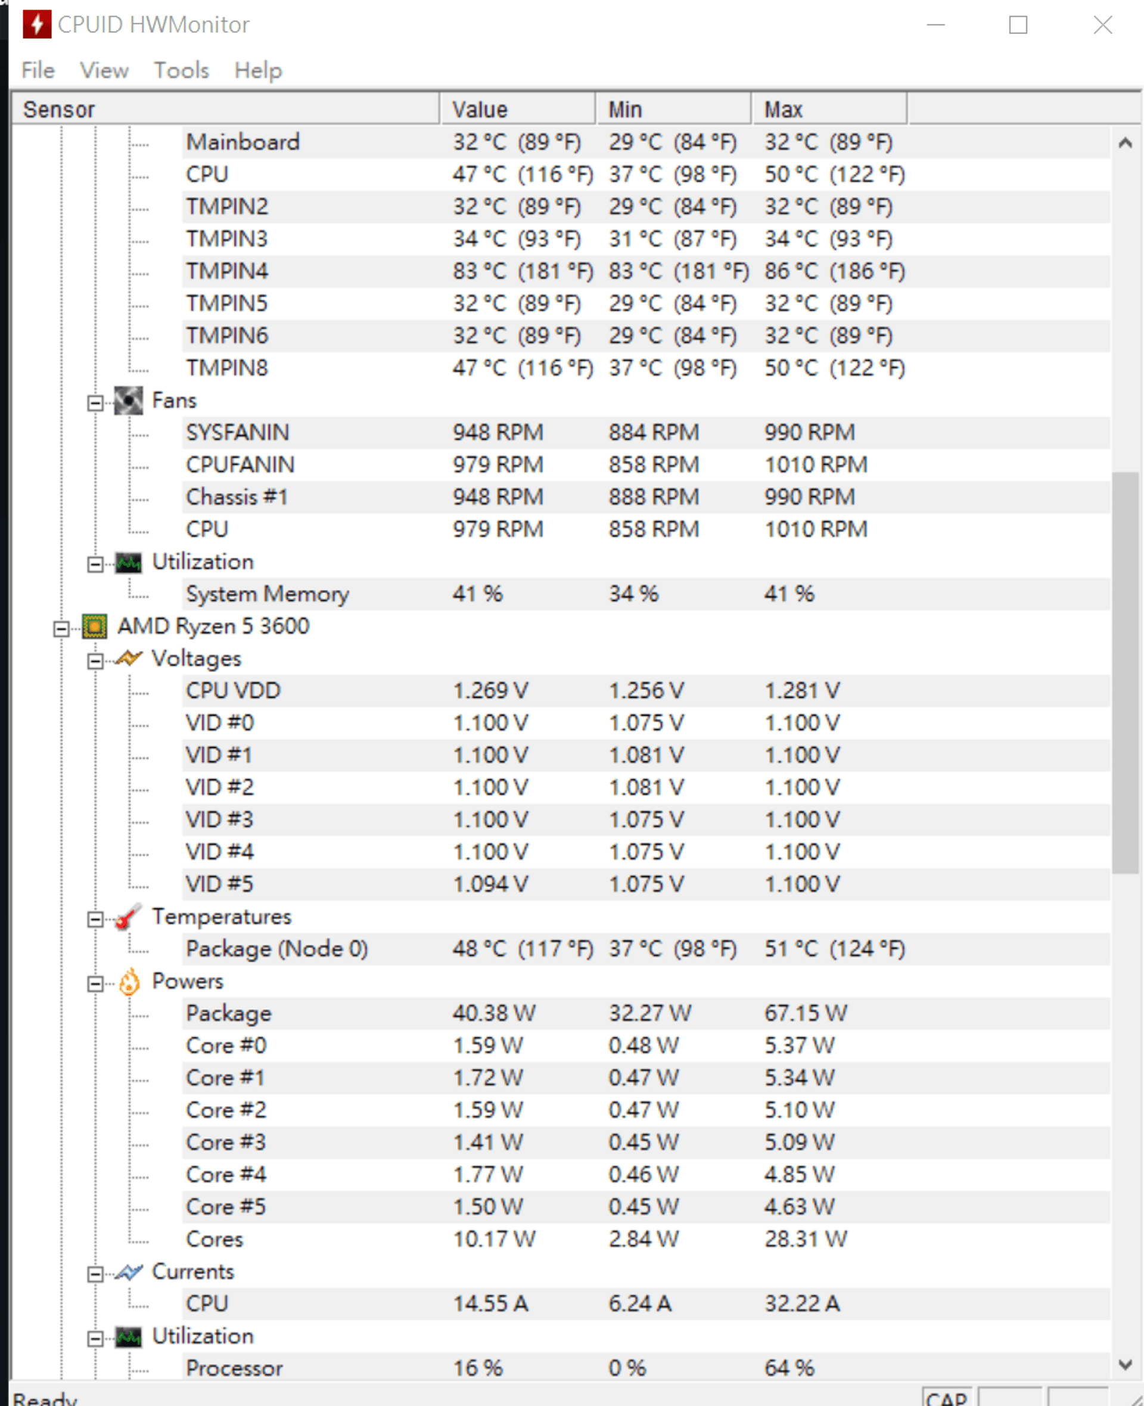Click the vertical scrollbar thumb
The height and width of the screenshot is (1406, 1144).
[x=1125, y=672]
